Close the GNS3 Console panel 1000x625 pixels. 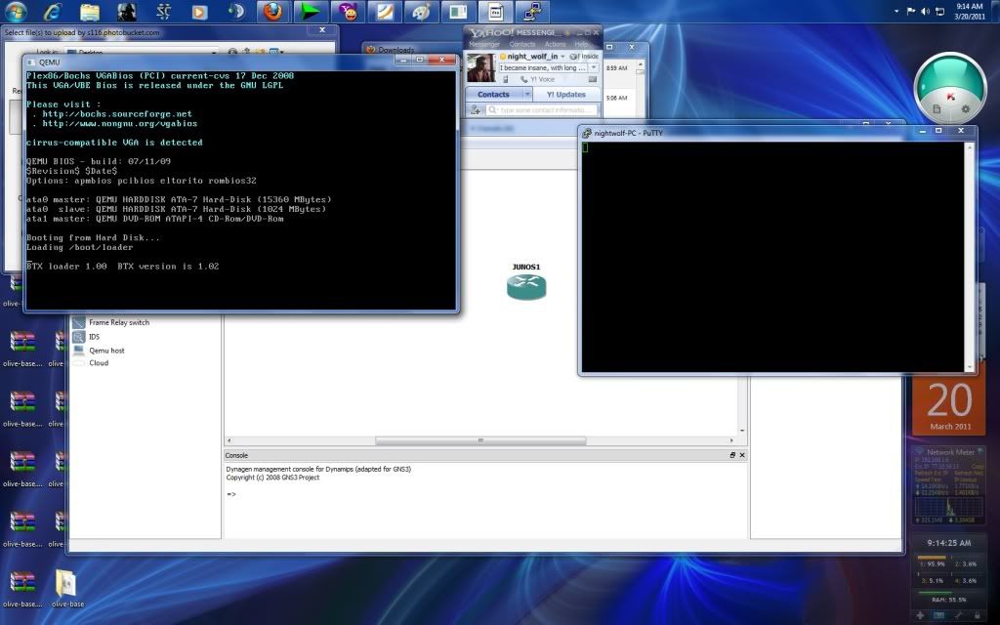click(x=742, y=455)
